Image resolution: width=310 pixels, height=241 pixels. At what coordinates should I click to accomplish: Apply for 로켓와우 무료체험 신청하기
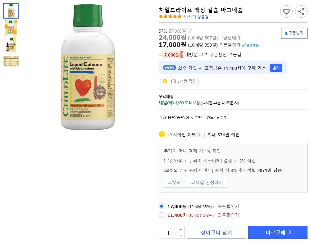[x=195, y=182]
